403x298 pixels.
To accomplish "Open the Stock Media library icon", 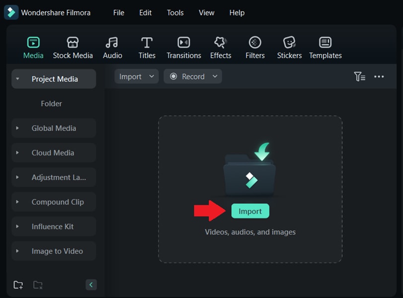I will click(x=73, y=42).
